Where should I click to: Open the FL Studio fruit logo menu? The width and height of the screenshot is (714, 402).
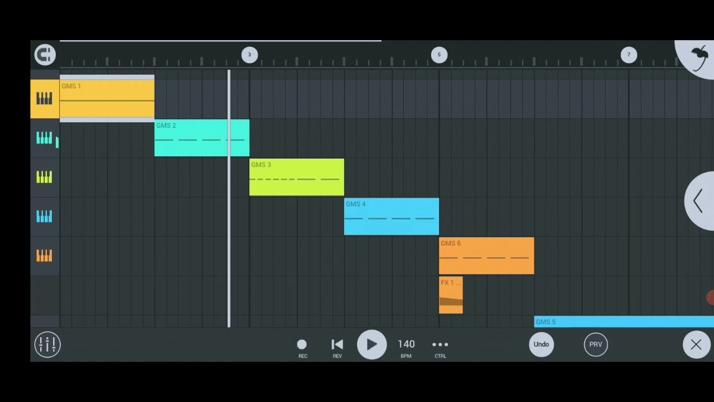click(x=698, y=58)
